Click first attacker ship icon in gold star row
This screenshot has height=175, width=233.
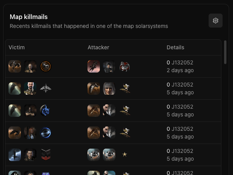click(x=94, y=155)
